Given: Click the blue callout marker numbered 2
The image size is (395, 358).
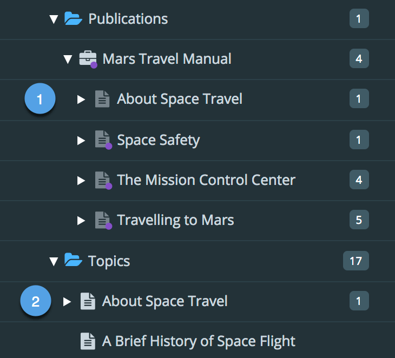Looking at the screenshot, I should (36, 301).
